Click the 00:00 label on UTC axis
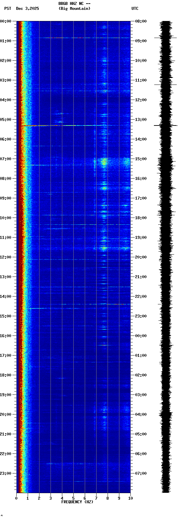The width and height of the screenshot is (180, 519). (x=141, y=336)
